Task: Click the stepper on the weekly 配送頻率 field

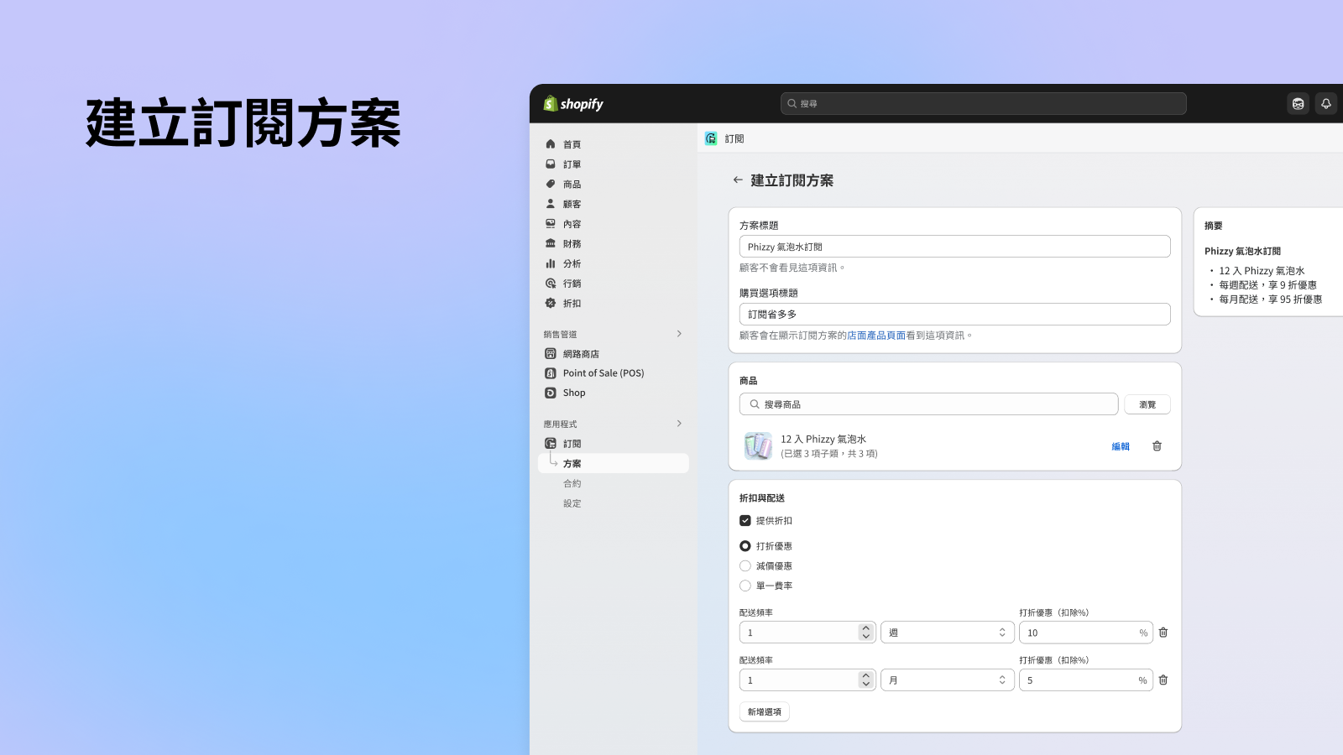Action: [866, 633]
